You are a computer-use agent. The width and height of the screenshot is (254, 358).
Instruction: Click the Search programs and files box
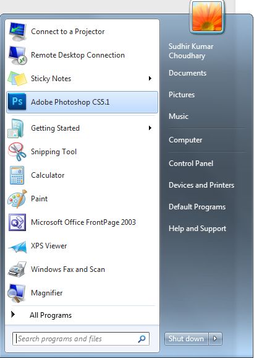[x=81, y=339]
